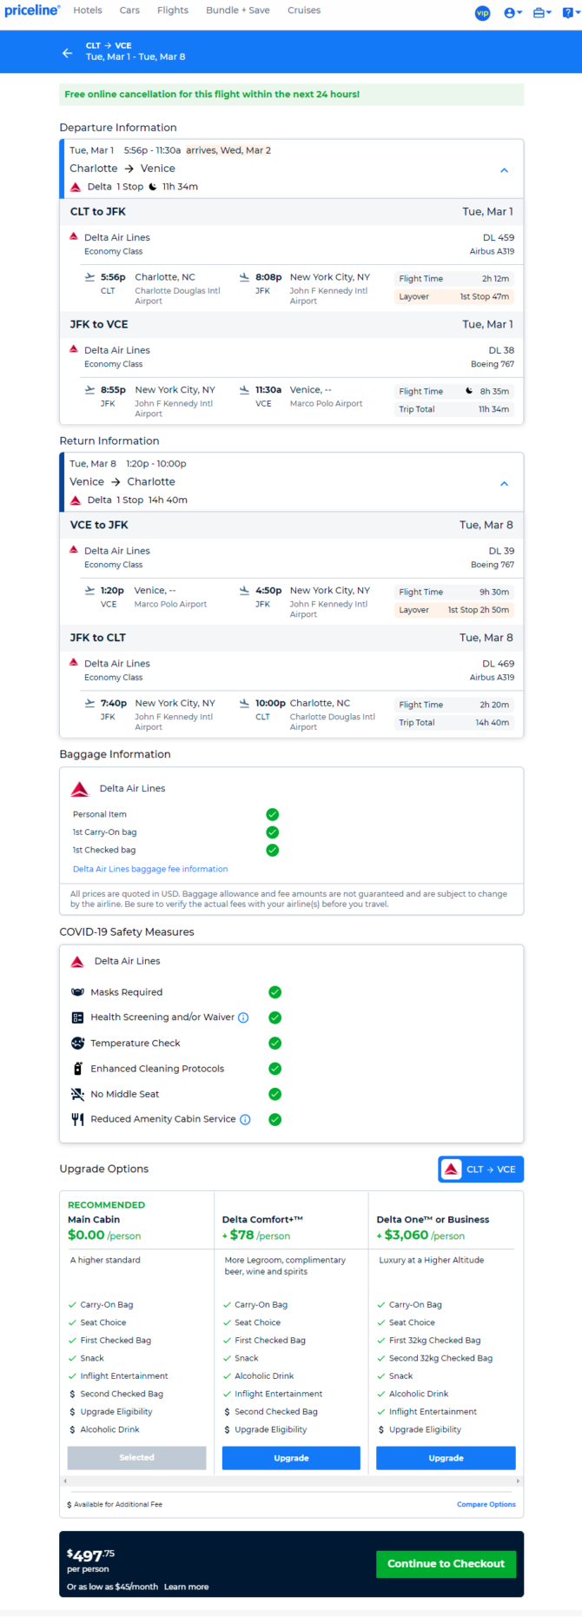
Task: Click the $497.75 per person price
Action: click(90, 1555)
